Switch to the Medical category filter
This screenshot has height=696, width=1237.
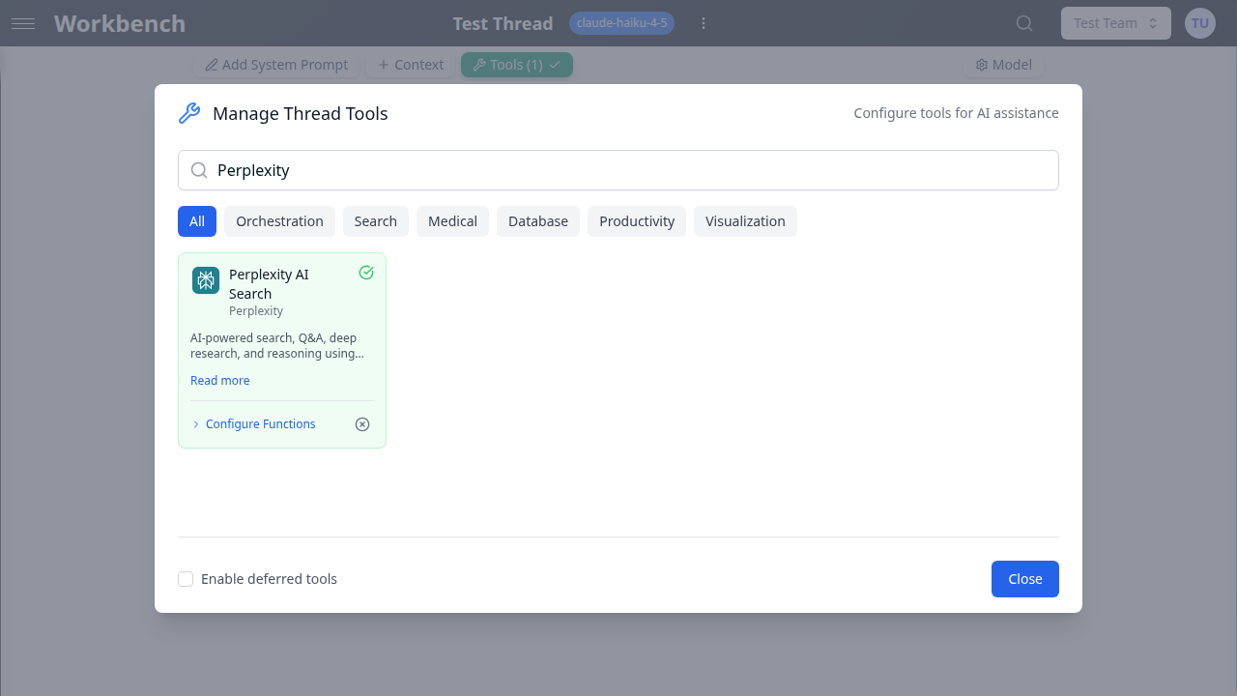click(x=452, y=220)
